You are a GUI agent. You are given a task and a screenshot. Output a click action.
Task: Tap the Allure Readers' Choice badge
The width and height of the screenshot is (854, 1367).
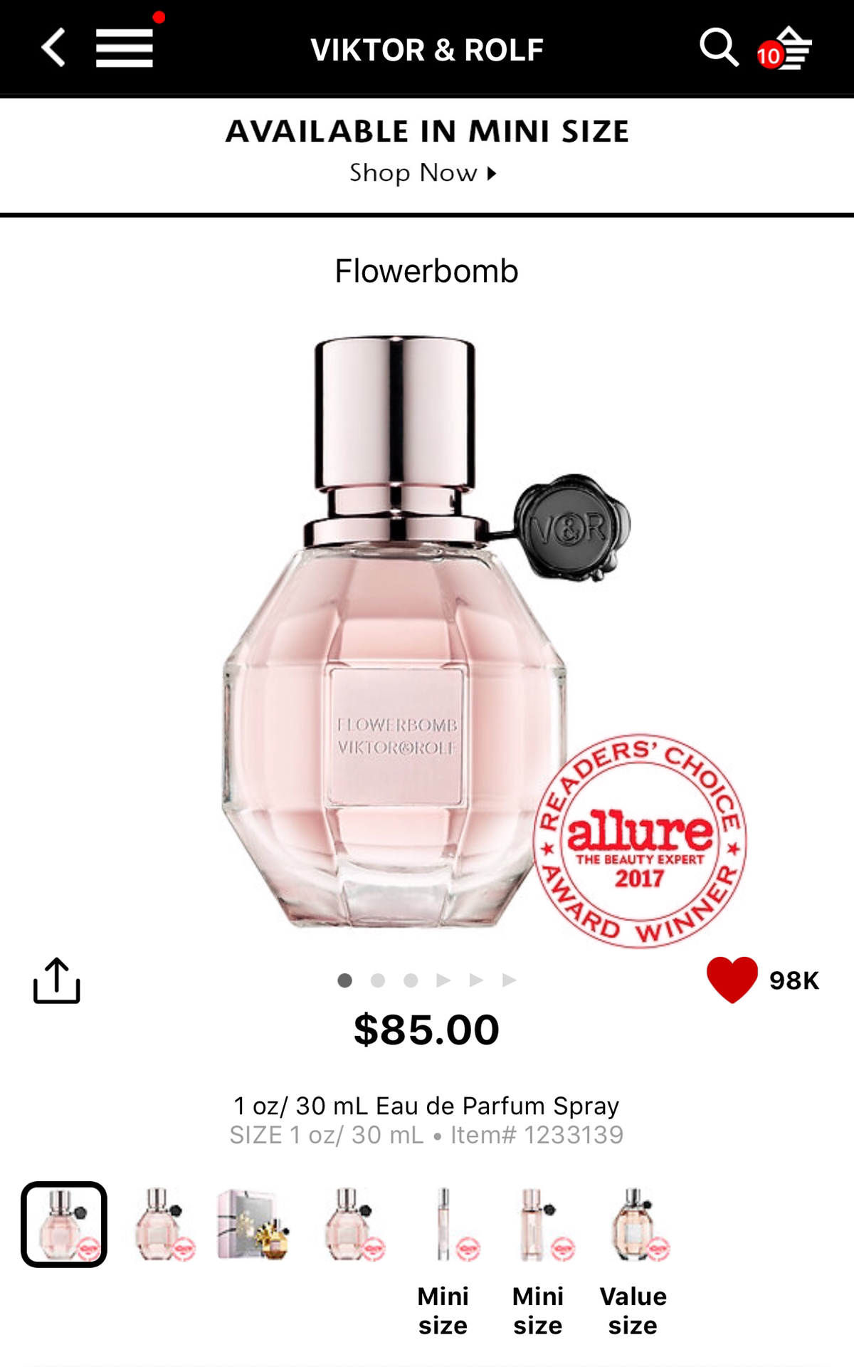[639, 842]
